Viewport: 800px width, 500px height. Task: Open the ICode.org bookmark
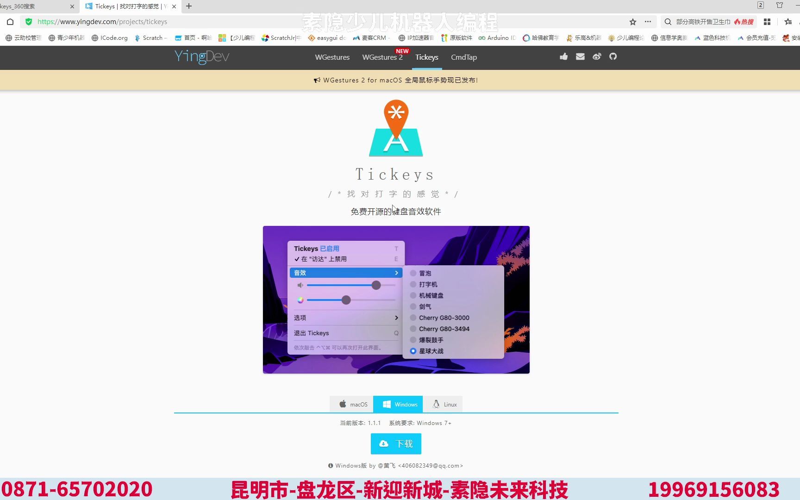(109, 38)
